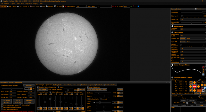Image resolution: width=206 pixels, height=112 pixels.
Task: Open the Scripting menu
Action: click(x=36, y=4)
